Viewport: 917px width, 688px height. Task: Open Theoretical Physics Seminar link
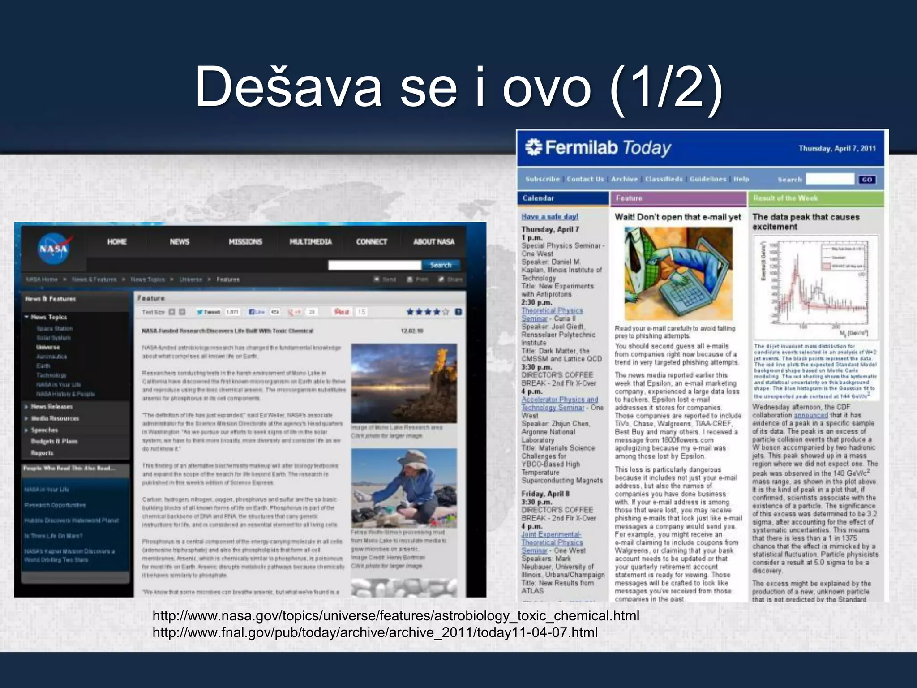pyautogui.click(x=552, y=314)
